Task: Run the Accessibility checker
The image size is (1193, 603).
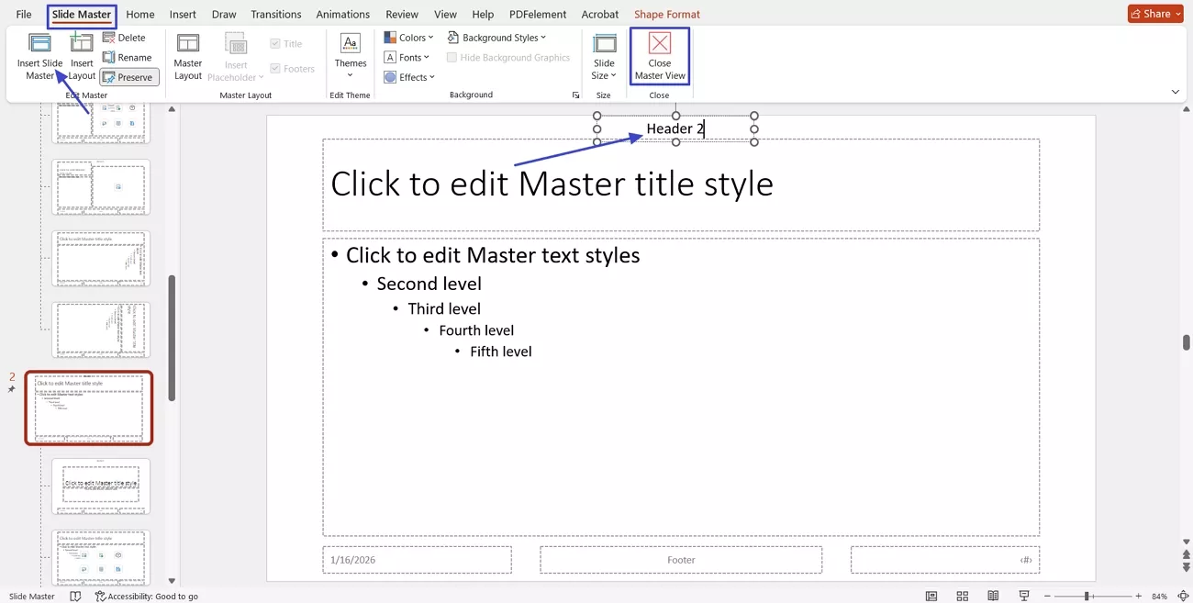Action: point(147,596)
